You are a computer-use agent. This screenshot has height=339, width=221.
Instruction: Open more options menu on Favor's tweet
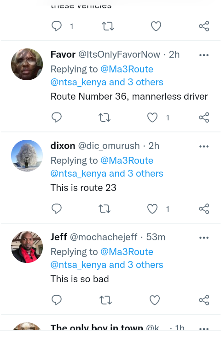(x=204, y=55)
